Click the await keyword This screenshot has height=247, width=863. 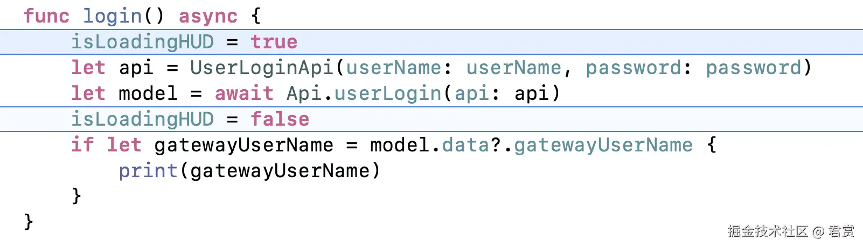pos(244,93)
